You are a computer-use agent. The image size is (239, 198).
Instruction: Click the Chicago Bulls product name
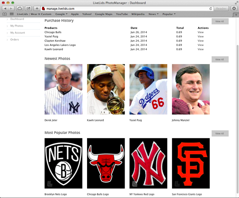click(x=53, y=32)
